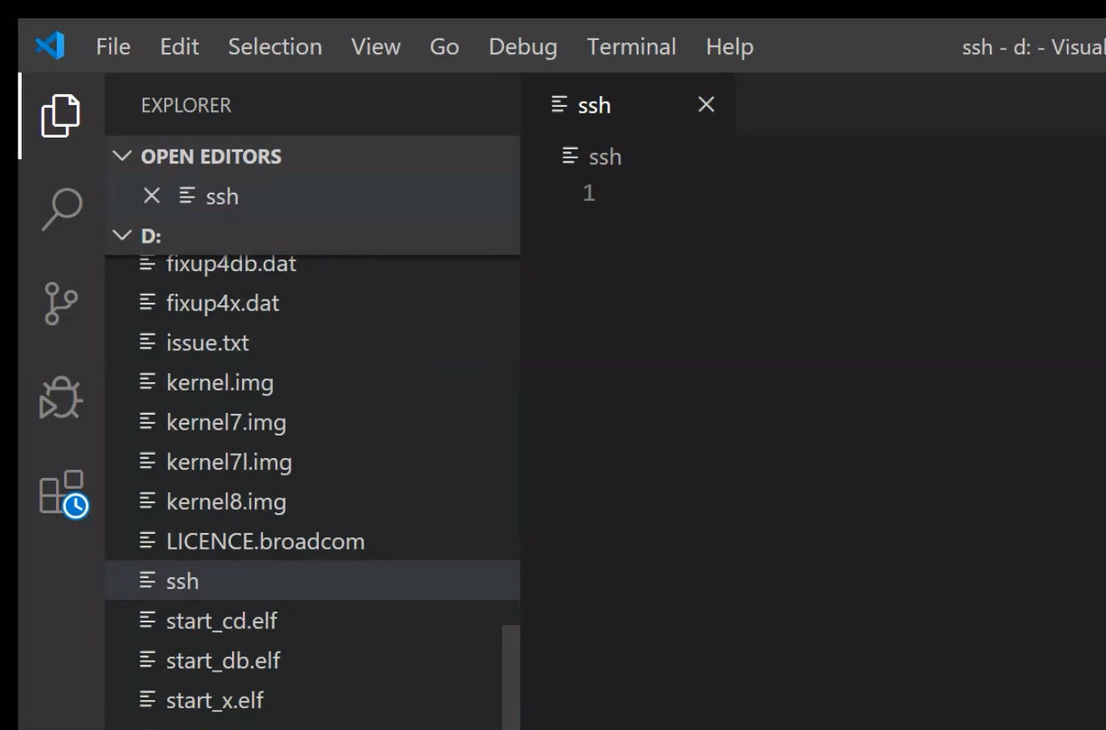
Task: Click line number 1 in gutter
Action: pos(588,194)
